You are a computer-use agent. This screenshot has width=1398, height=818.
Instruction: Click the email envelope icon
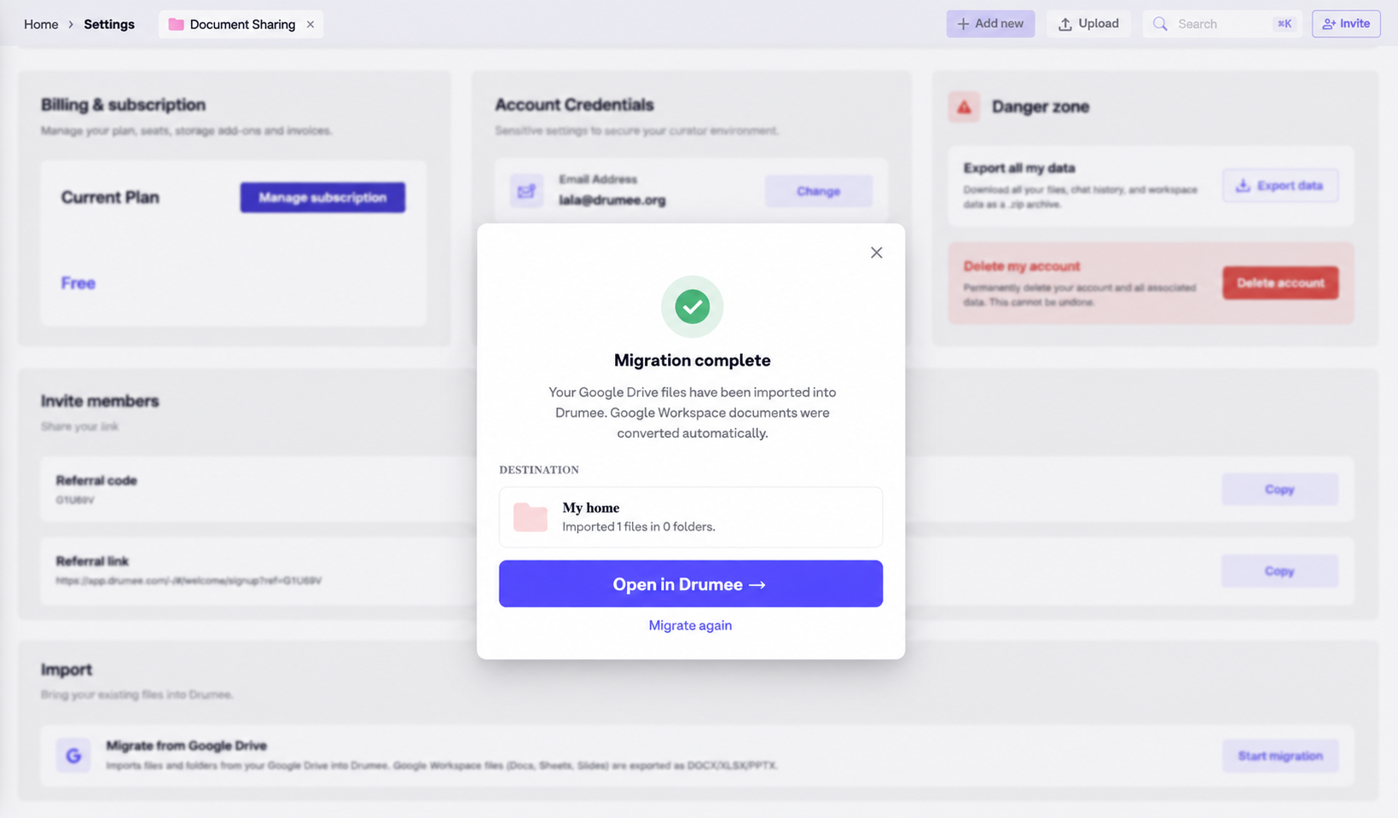pyautogui.click(x=526, y=190)
